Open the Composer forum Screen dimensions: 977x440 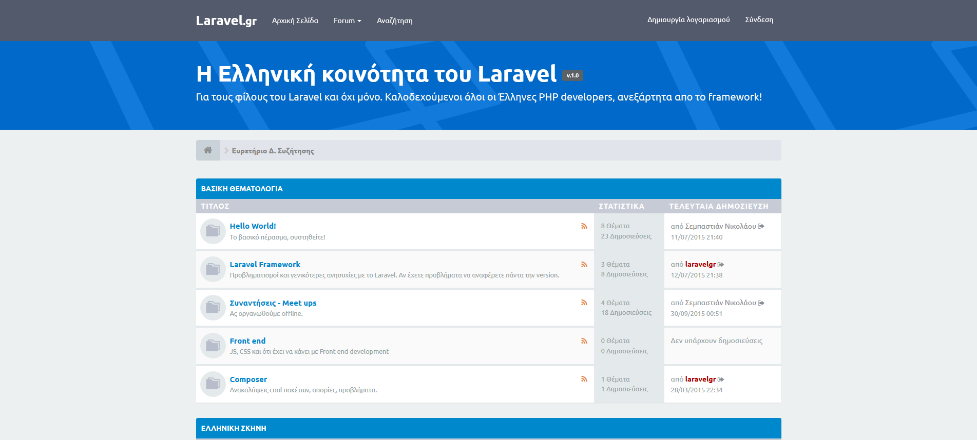point(248,379)
